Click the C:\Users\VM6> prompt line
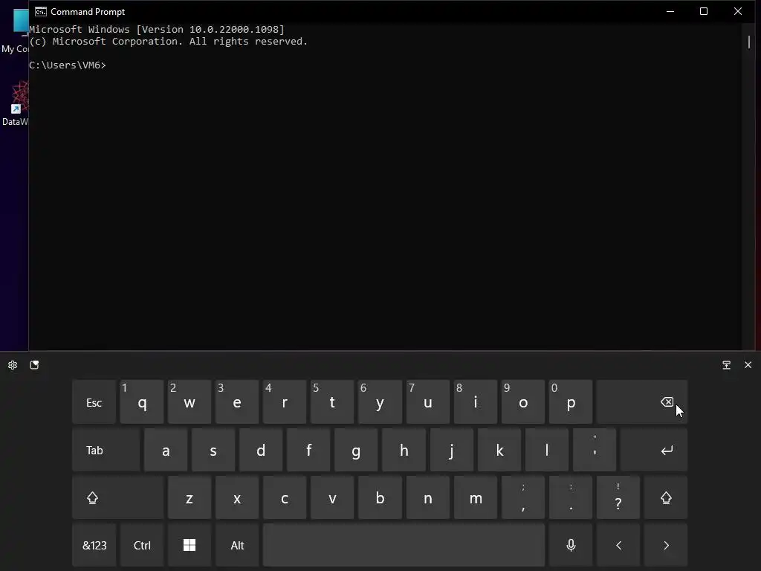 point(68,65)
